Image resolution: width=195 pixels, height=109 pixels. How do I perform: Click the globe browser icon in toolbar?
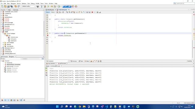(38, 6)
